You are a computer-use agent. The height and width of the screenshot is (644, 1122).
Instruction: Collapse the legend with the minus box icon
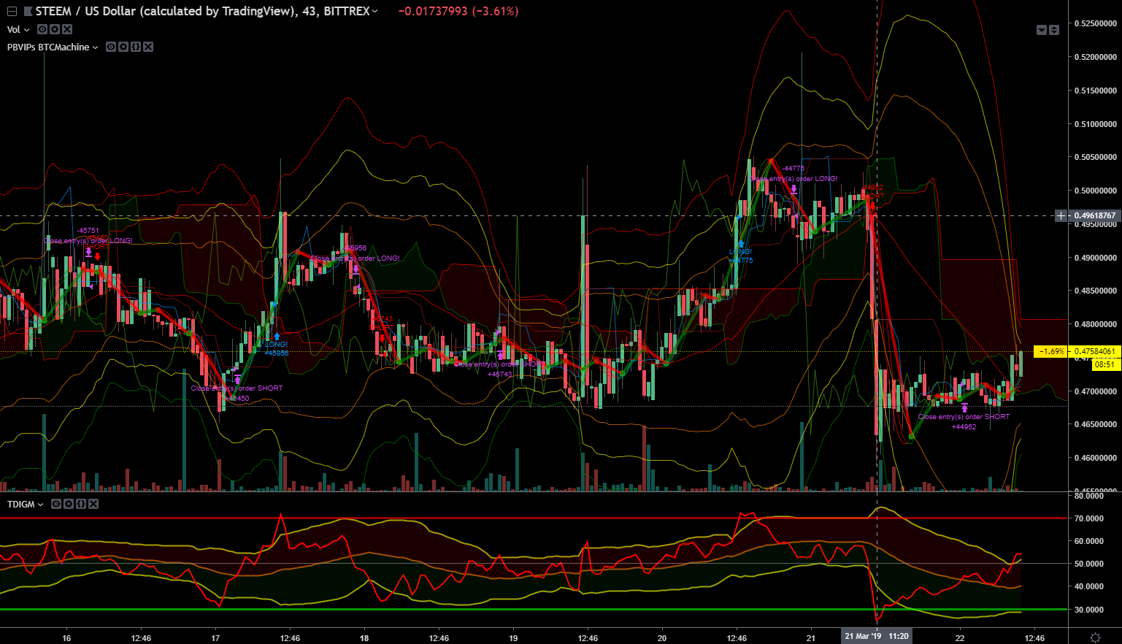12,12
